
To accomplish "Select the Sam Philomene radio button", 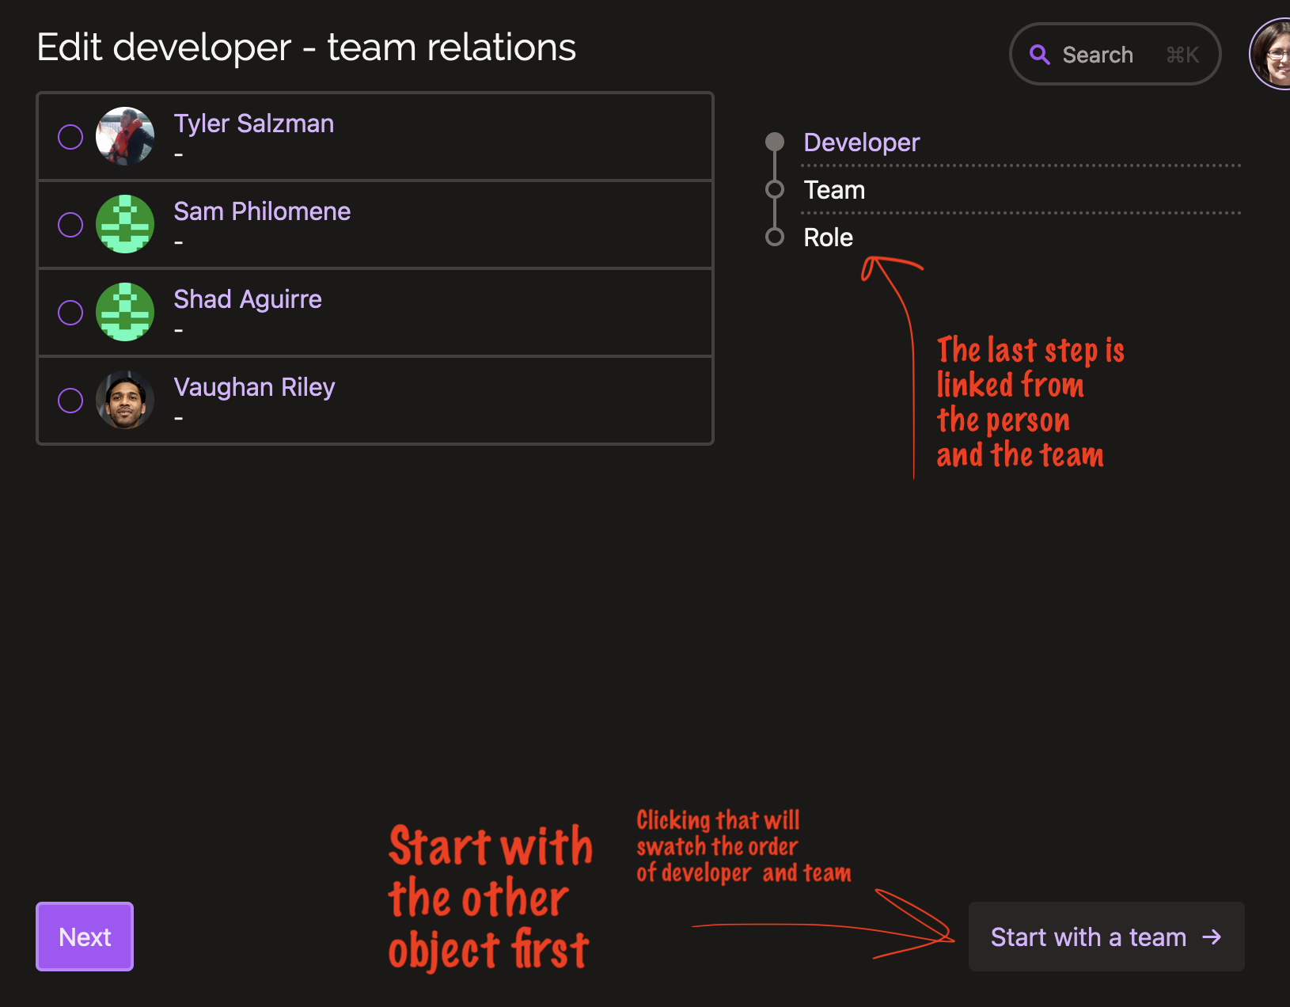I will point(70,225).
